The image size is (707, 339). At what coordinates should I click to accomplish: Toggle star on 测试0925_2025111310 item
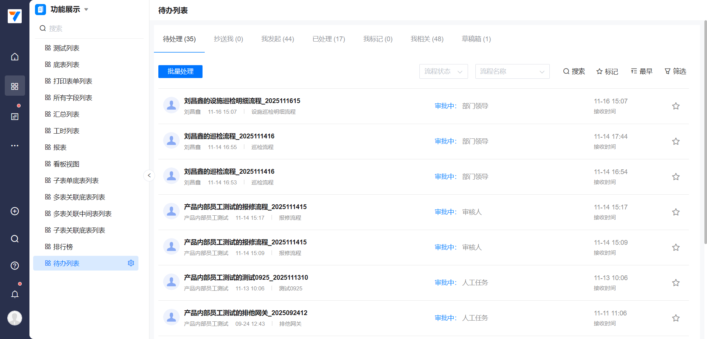[x=676, y=283]
